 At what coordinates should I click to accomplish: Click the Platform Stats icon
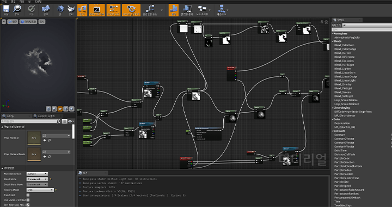click(187, 10)
